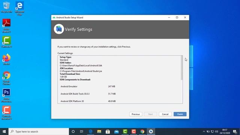This screenshot has height=135, width=240.
Task: Click in the taskbar search box
Action: 39,132
